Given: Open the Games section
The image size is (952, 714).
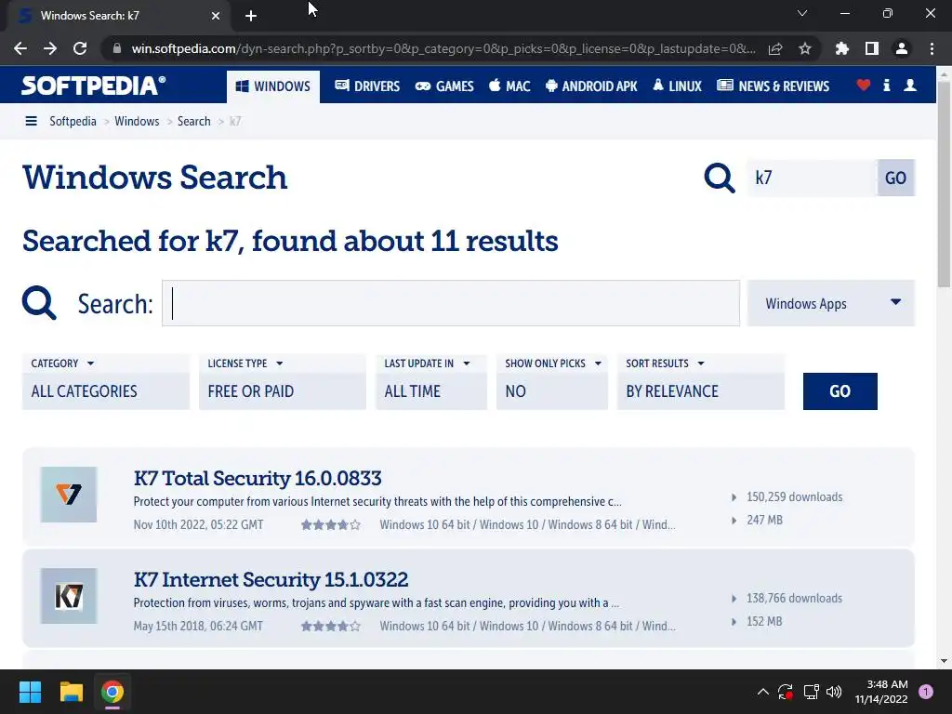Looking at the screenshot, I should (x=444, y=86).
